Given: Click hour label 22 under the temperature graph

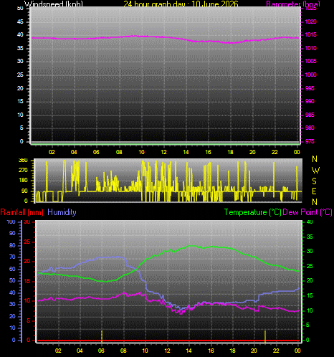Looking at the screenshot, I should (x=276, y=351).
